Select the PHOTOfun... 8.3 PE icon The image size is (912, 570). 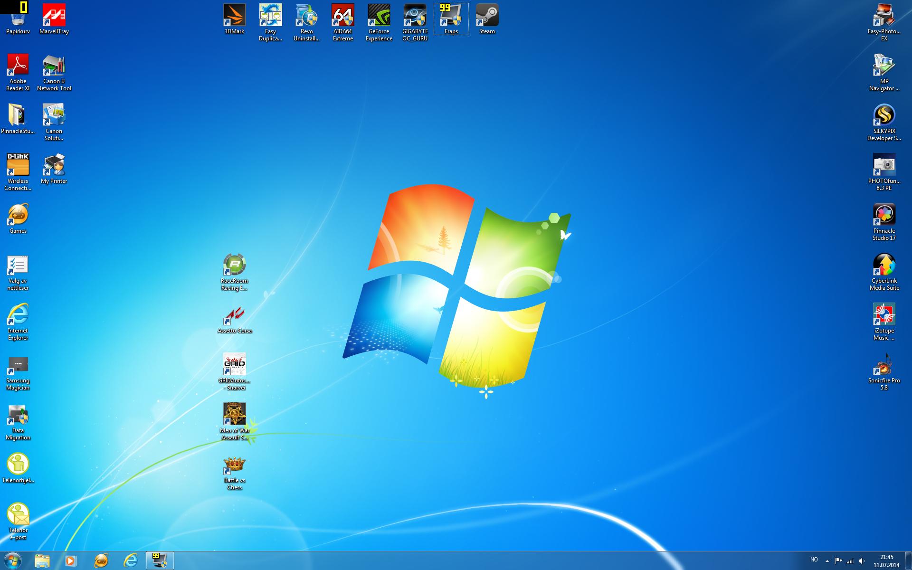884,171
